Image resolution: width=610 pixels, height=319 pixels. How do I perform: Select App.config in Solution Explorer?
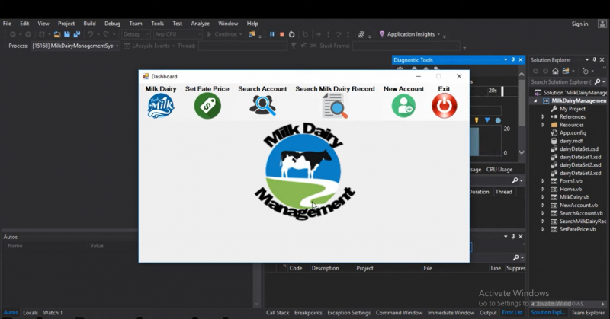tap(573, 133)
